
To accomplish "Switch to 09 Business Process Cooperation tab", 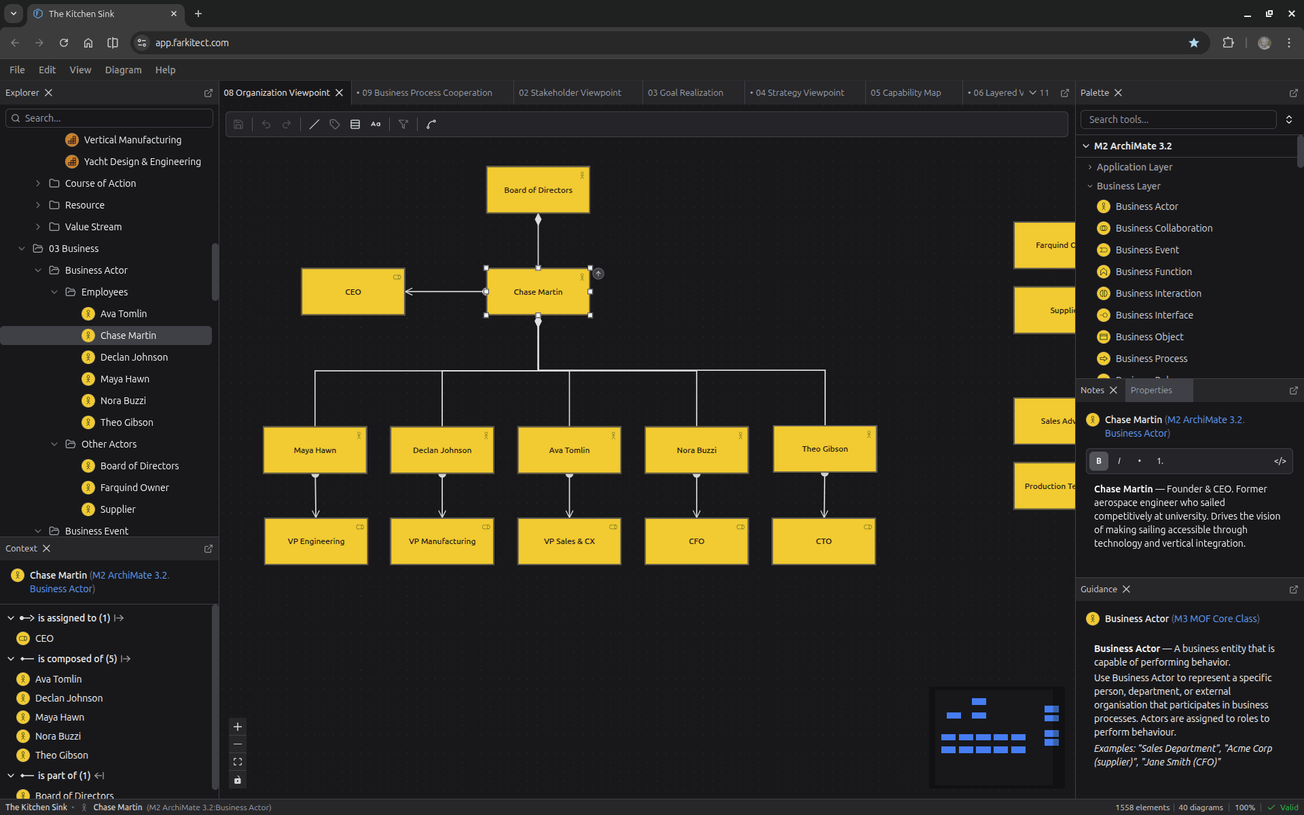I will click(427, 93).
